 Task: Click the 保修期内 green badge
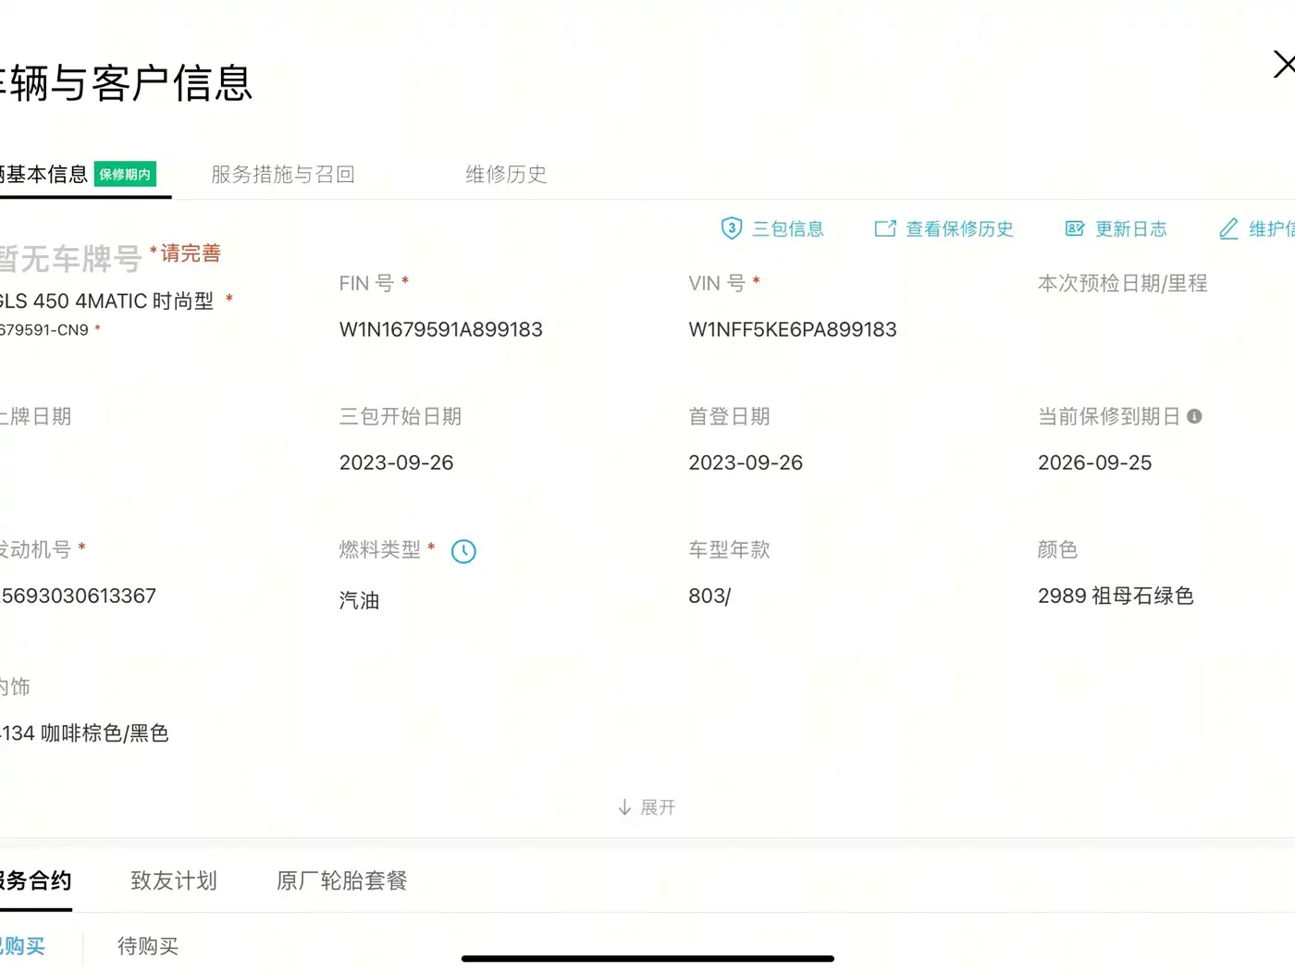[125, 174]
